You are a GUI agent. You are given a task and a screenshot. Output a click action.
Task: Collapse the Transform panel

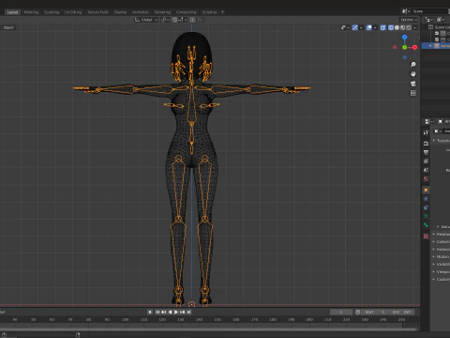(442, 141)
